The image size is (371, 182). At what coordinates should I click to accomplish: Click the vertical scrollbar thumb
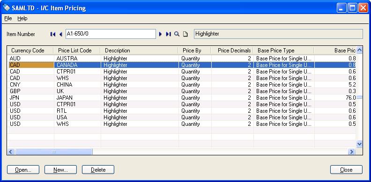[x=359, y=97]
